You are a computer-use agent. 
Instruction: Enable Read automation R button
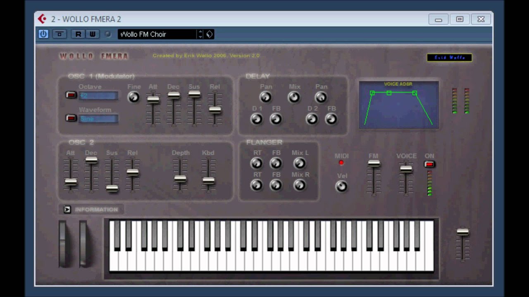78,34
